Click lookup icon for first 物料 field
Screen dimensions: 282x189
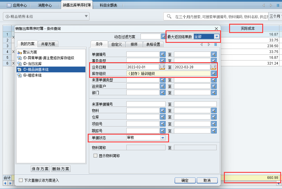coord(163,110)
